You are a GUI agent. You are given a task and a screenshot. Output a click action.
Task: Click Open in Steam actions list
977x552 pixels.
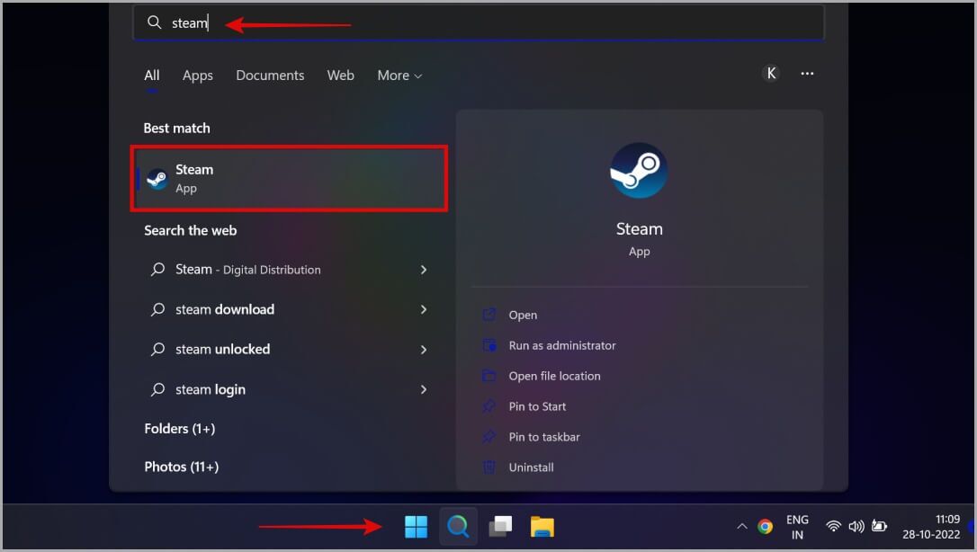tap(523, 315)
